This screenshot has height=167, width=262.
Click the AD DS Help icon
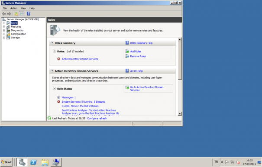pyautogui.click(x=127, y=71)
